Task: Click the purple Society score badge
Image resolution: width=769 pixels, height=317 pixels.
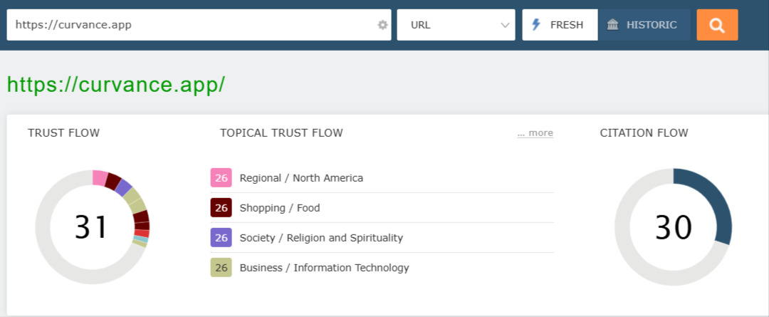Action: (221, 238)
